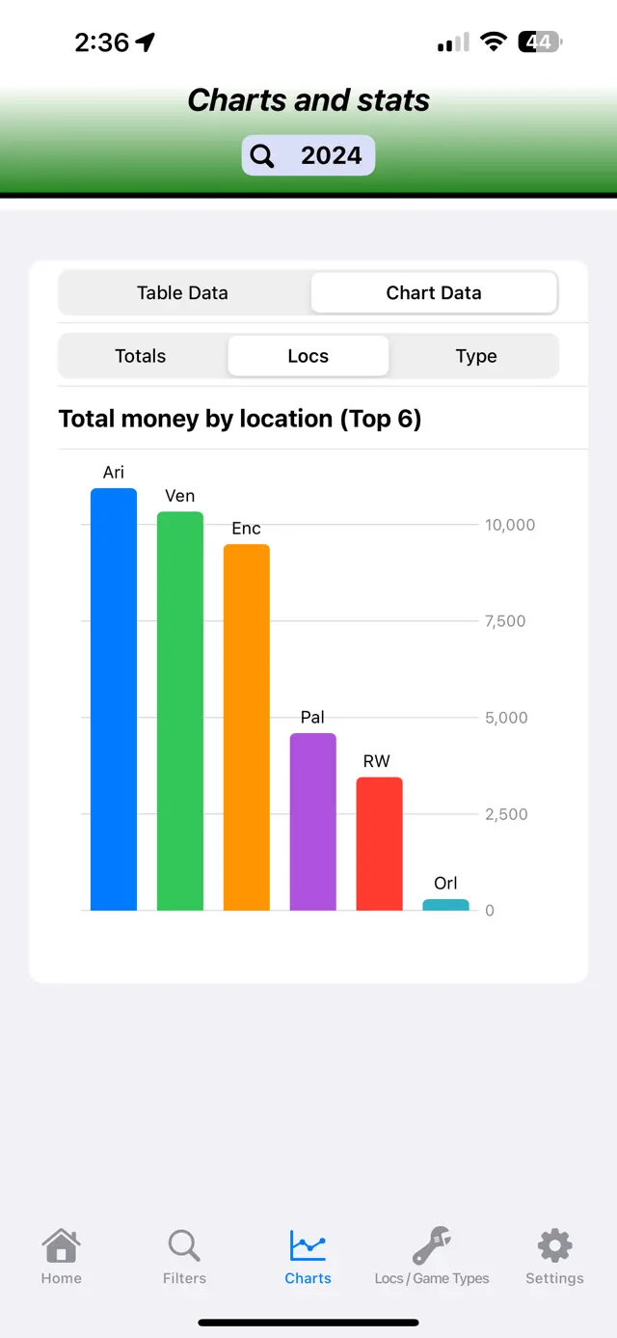The image size is (617, 1338).
Task: Select the Locs segment
Action: [308, 355]
